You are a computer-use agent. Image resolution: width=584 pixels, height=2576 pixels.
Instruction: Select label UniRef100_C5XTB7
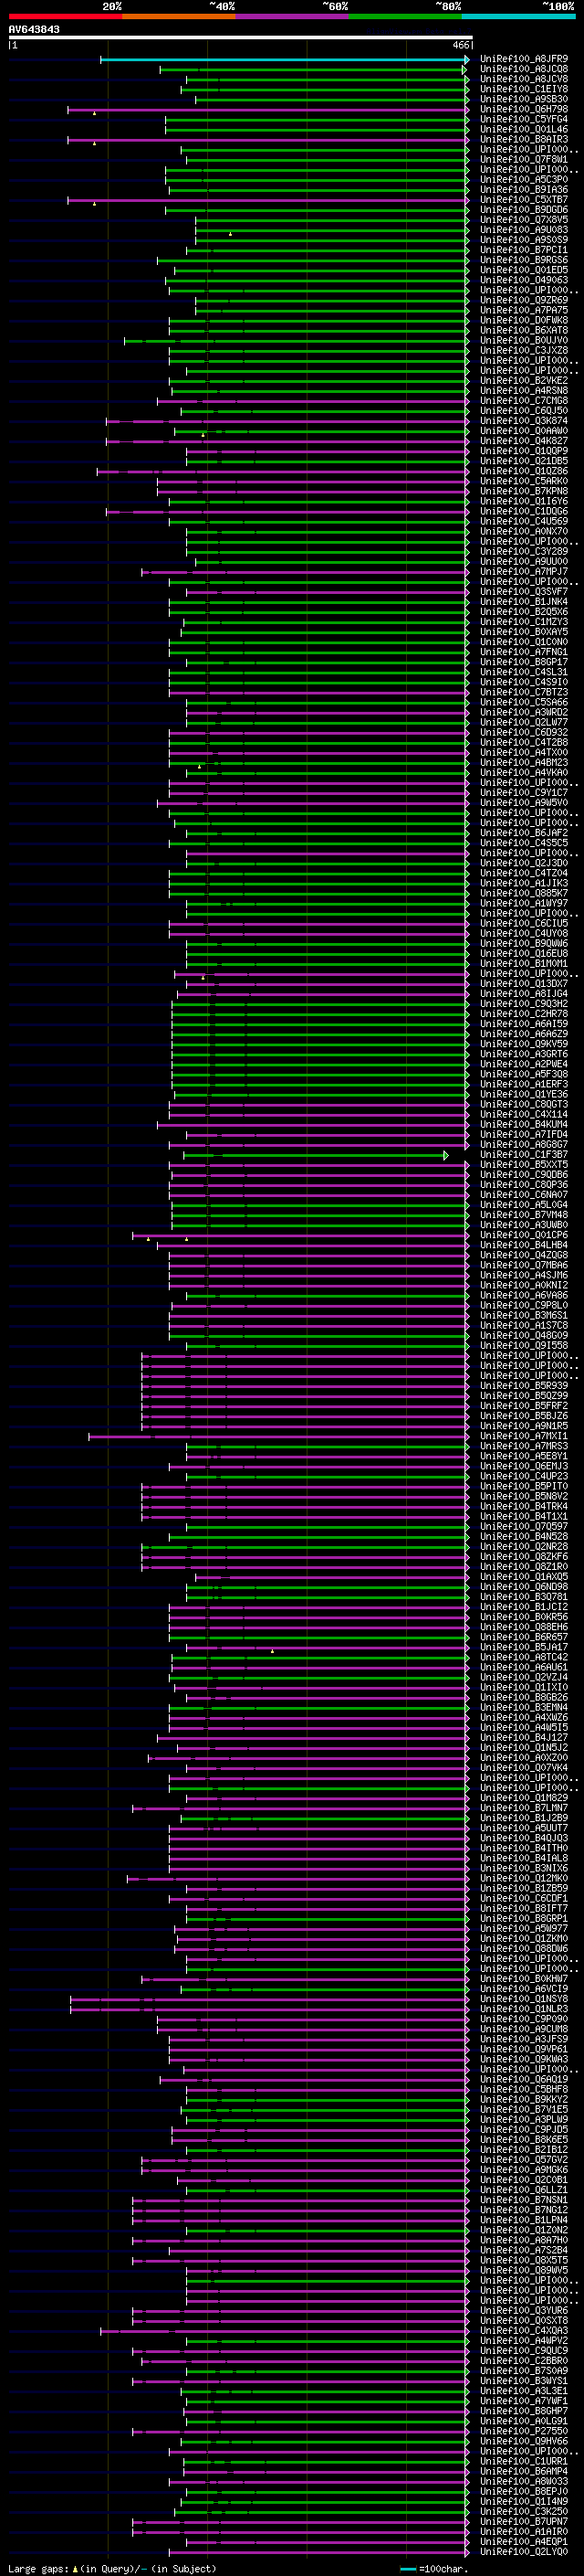tap(524, 200)
